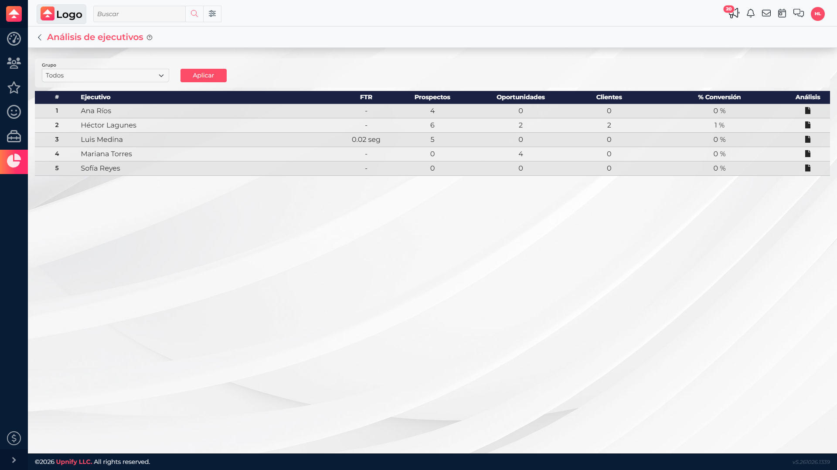
Task: Open the calendar icon in header
Action: point(782,13)
